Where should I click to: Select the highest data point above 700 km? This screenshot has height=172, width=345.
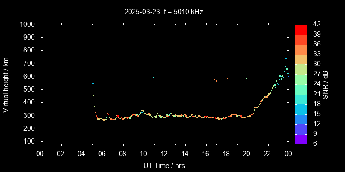coord(286,58)
